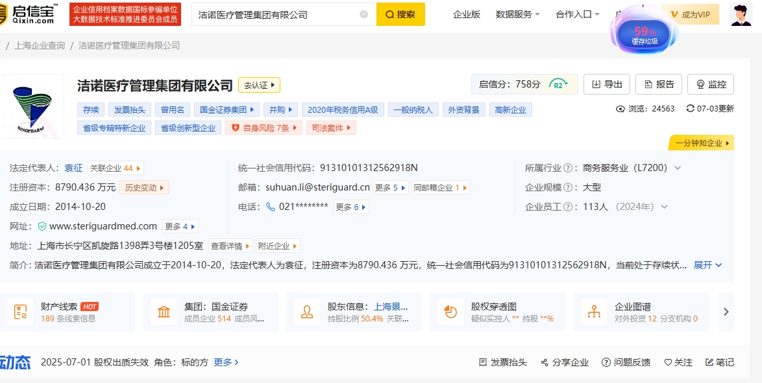The height and width of the screenshot is (383, 762).
Task: Open the 股权穿透图 card
Action: (x=498, y=312)
